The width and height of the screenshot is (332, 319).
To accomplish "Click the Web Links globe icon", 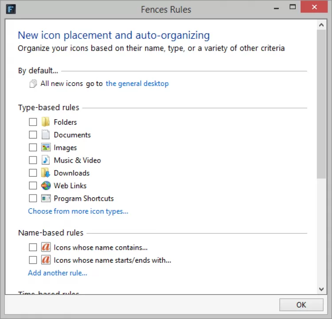I will click(x=46, y=186).
